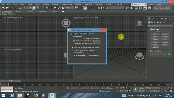Open the Standard Primitives dropdown
Image resolution: width=174 pixels, height=98 pixels.
pyautogui.click(x=160, y=26)
